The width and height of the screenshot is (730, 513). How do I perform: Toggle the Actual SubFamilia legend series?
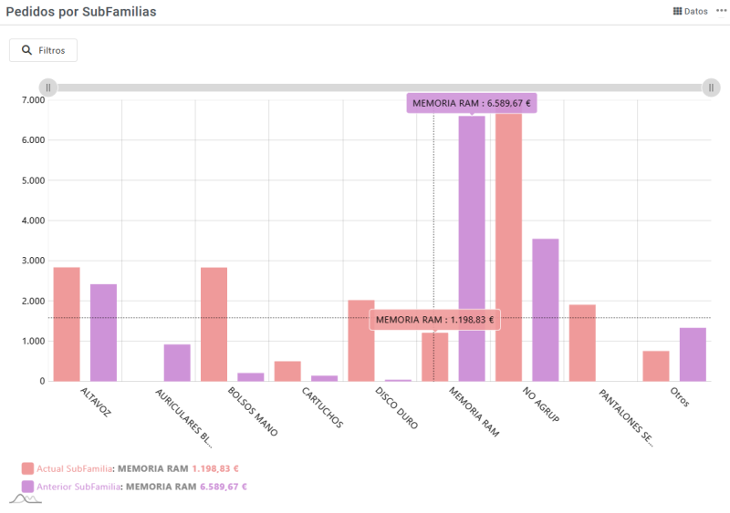point(27,468)
